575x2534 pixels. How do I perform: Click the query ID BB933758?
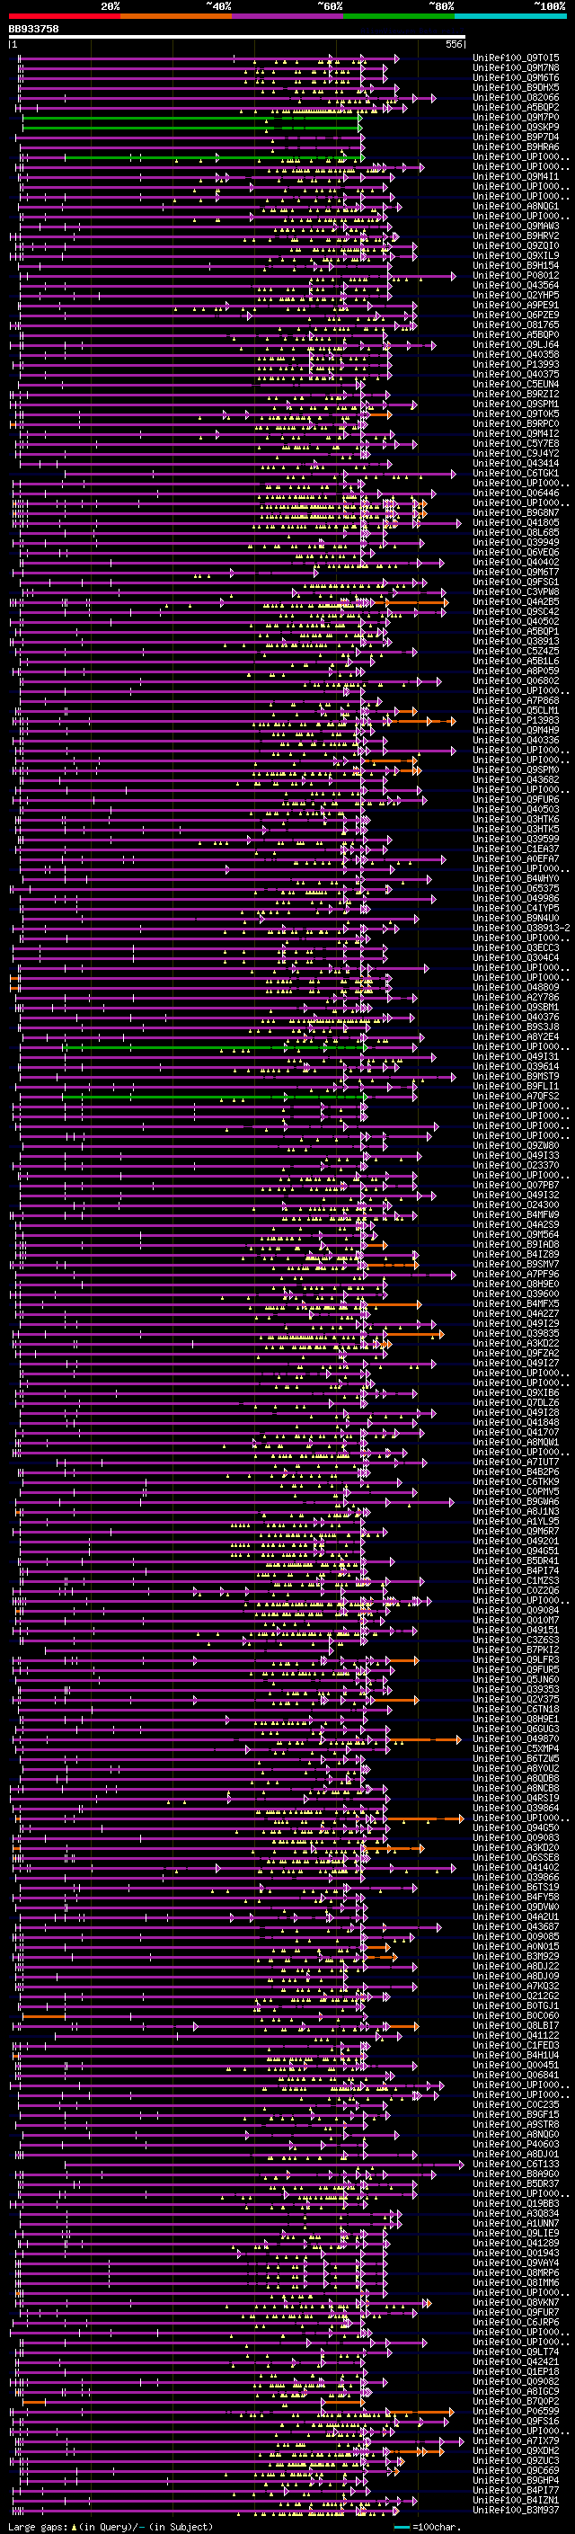33,30
